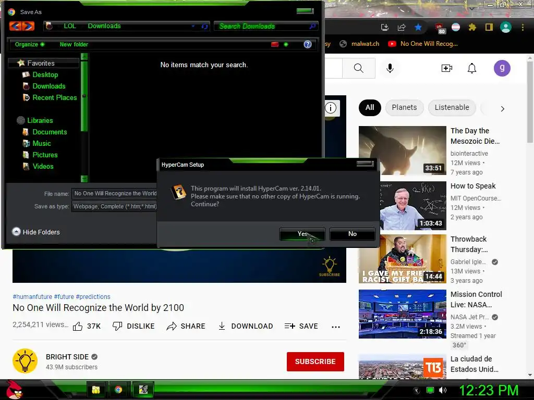Create a New folder

coord(74,44)
